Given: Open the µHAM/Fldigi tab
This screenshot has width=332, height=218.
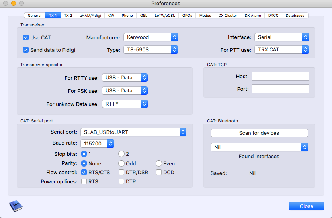Looking at the screenshot, I should [90, 16].
